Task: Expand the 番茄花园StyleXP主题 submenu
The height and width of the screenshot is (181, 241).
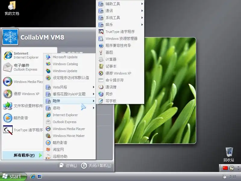Action: pos(70,94)
